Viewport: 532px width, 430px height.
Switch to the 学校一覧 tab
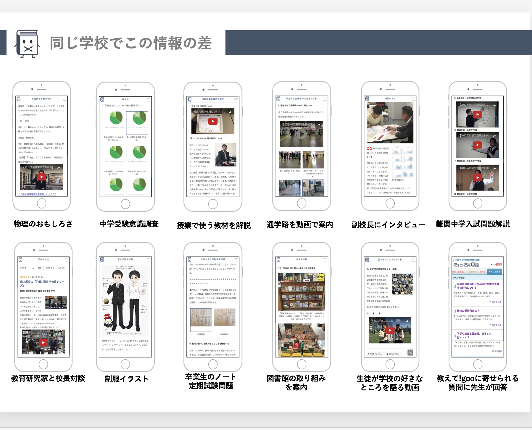(472, 271)
